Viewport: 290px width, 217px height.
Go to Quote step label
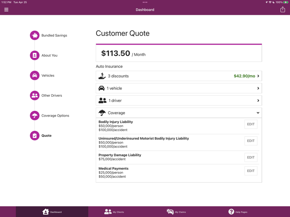(46, 136)
